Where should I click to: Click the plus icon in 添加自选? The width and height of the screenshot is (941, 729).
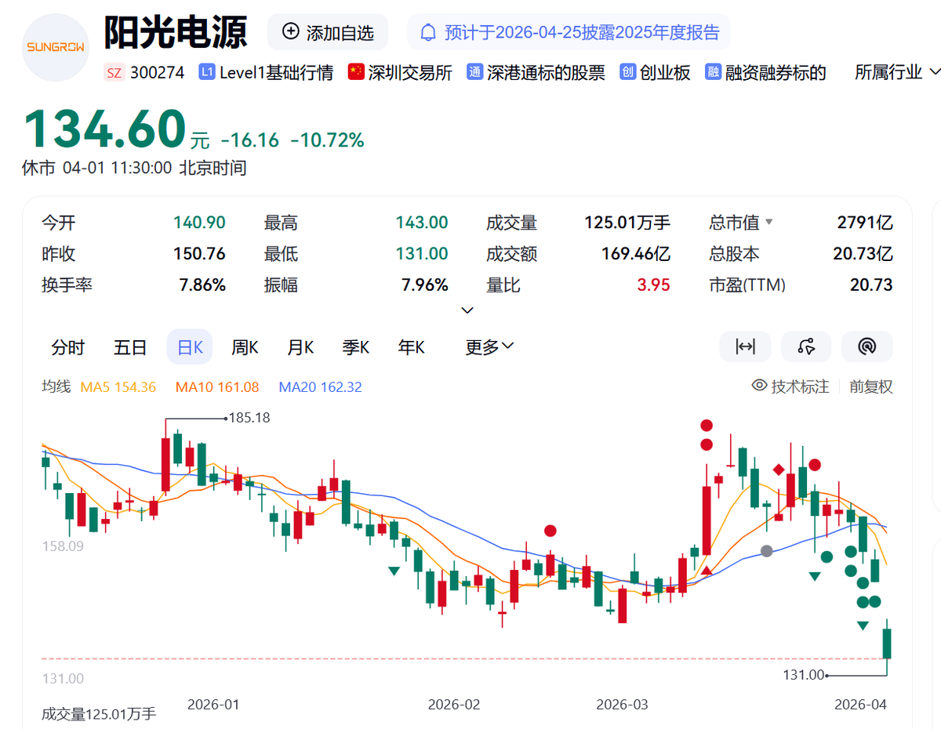pyautogui.click(x=291, y=32)
